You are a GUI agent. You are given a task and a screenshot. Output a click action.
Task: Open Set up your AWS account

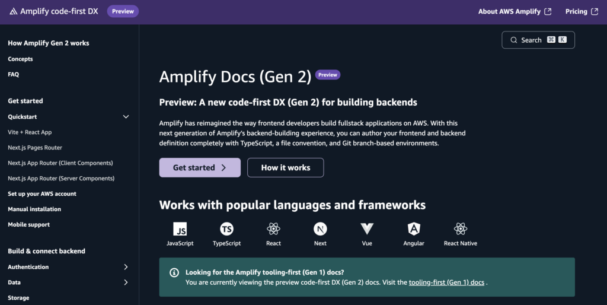point(42,194)
